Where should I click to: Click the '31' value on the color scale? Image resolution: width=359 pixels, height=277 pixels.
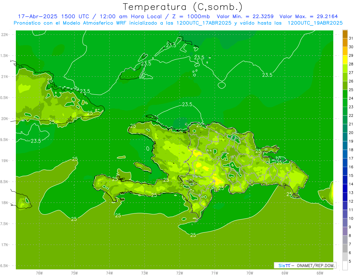tap(351, 38)
